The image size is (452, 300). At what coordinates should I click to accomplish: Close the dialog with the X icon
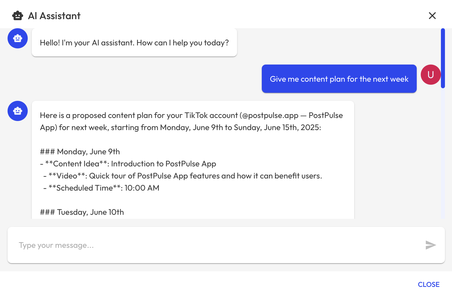432,16
